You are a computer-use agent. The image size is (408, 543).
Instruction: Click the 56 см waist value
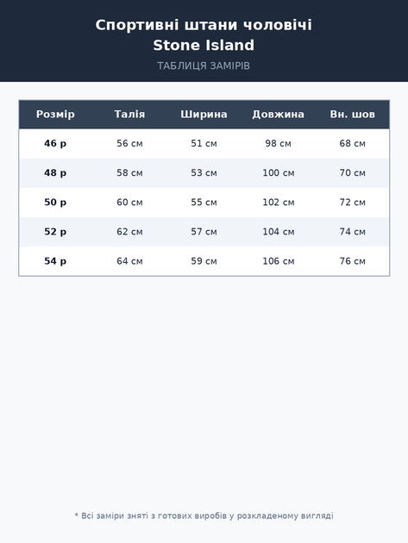coord(129,143)
